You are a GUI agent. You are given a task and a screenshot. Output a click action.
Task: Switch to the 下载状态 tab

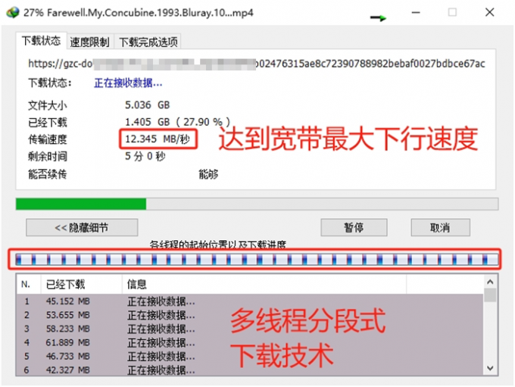click(41, 41)
